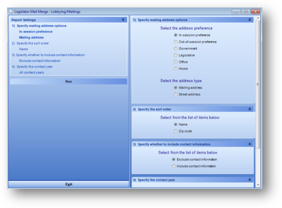Click the vertical scrollbar thumb
282x208 pixels.
pos(258,84)
